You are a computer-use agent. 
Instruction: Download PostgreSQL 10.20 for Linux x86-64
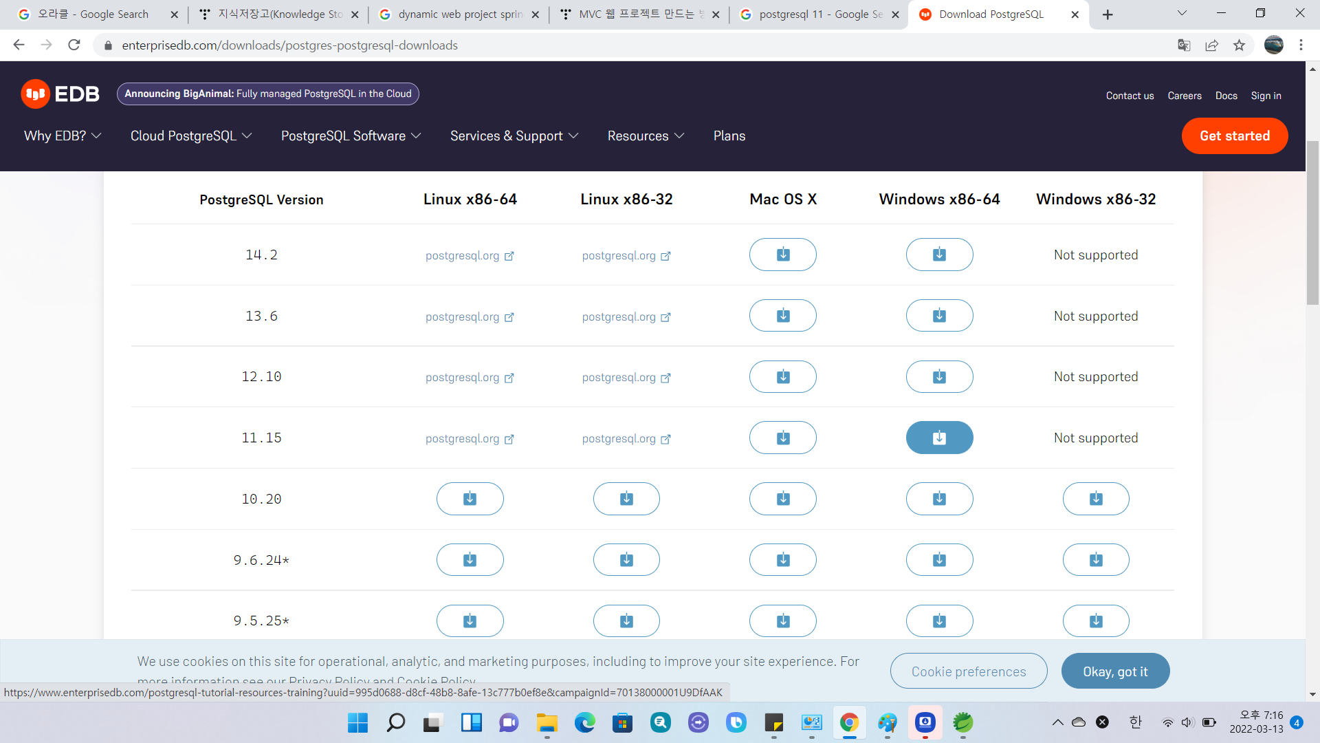470,499
